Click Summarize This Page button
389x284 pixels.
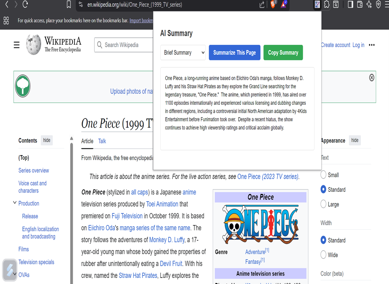tap(234, 52)
